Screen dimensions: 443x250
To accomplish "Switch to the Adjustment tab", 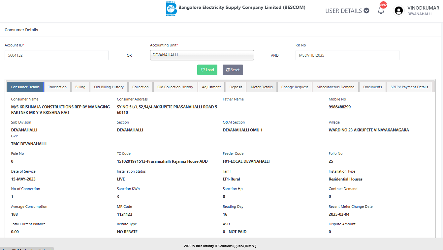I will point(211,87).
